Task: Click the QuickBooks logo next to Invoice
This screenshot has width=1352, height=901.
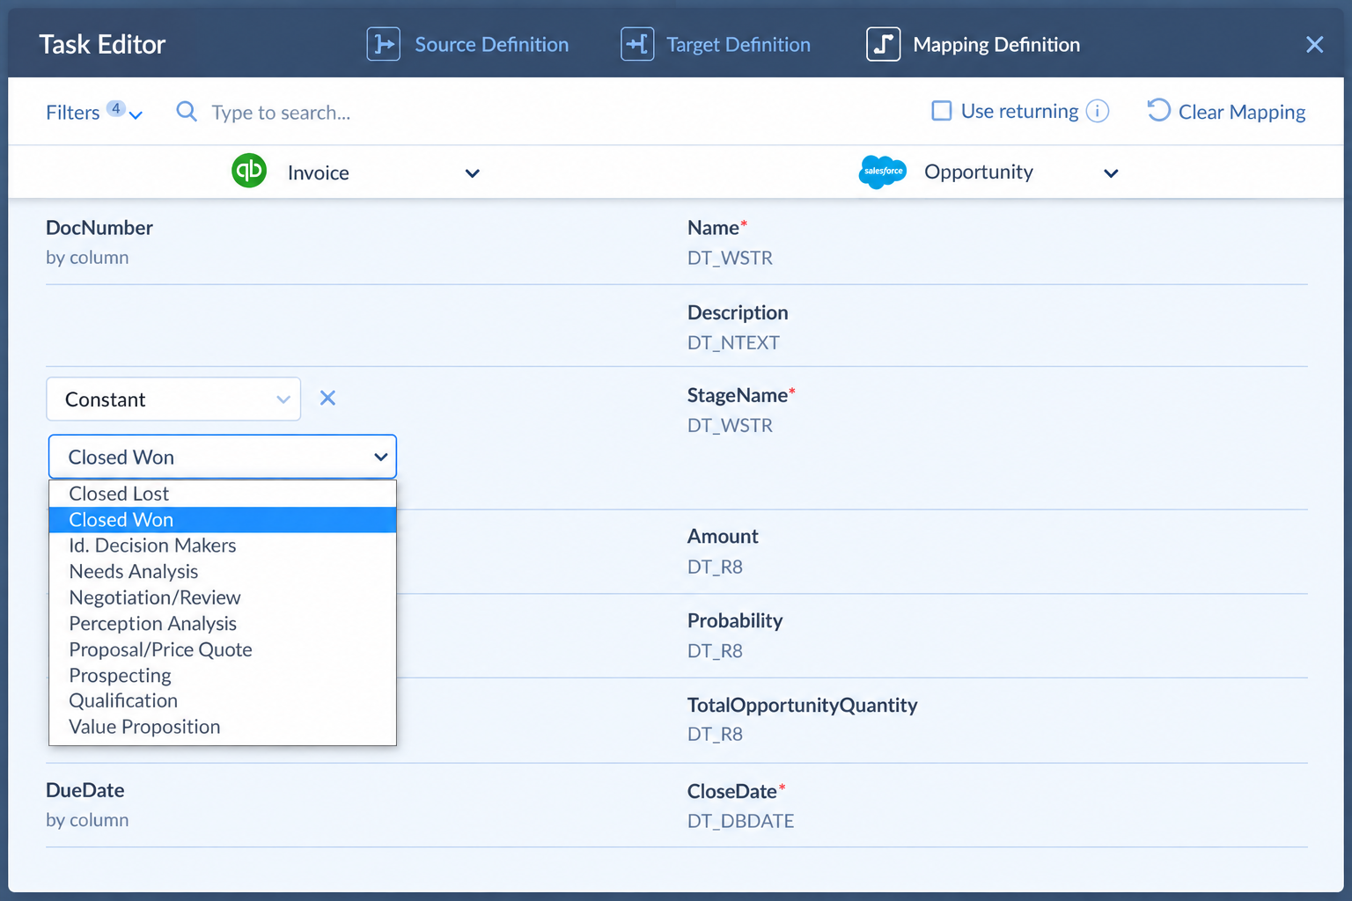Action: (249, 171)
